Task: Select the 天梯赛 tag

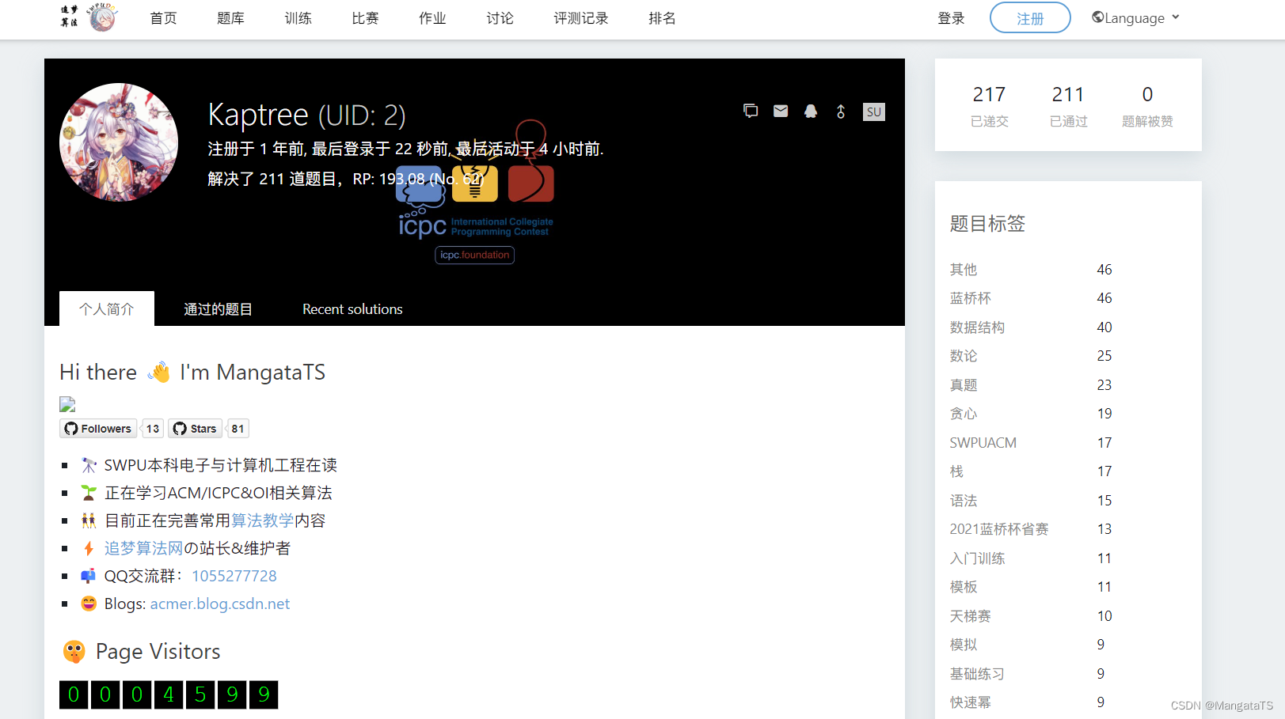Action: click(x=971, y=616)
